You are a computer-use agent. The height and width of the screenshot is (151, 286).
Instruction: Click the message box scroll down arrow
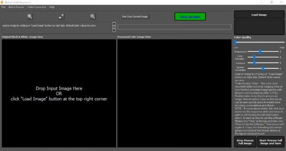click(114, 30)
